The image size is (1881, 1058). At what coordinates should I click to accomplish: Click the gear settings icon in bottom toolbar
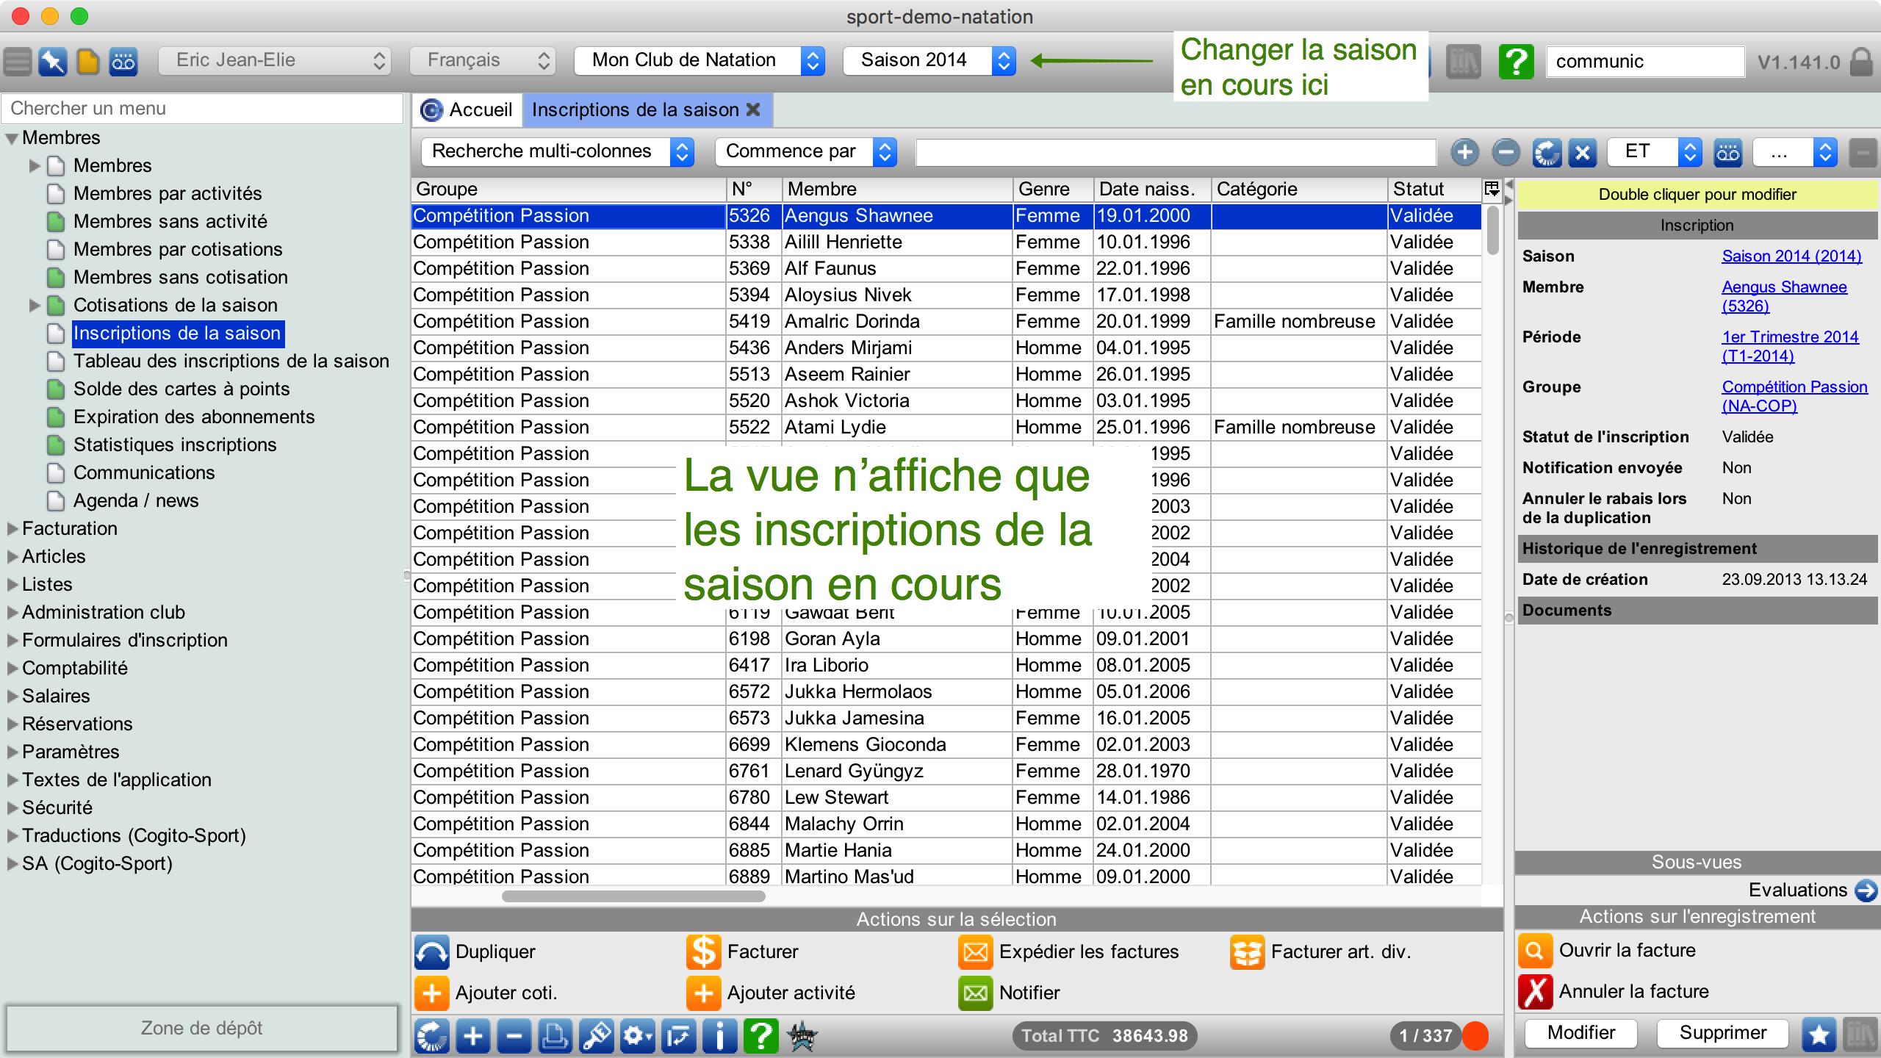[637, 1036]
